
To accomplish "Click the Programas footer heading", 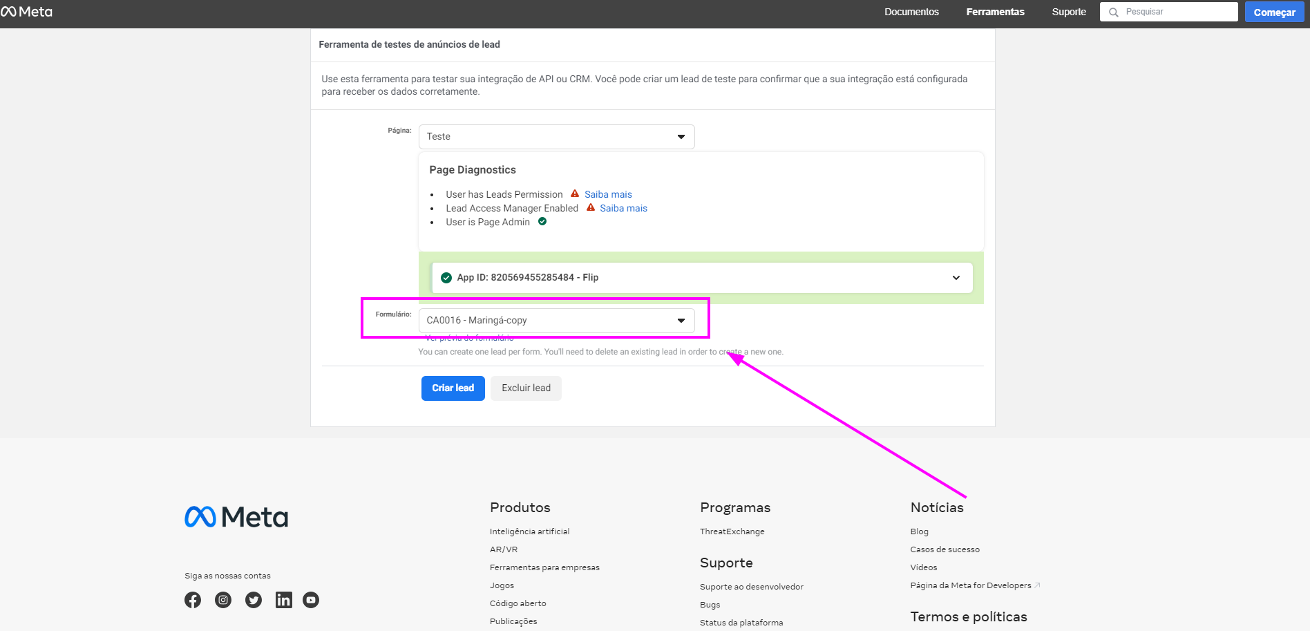I will (735, 508).
